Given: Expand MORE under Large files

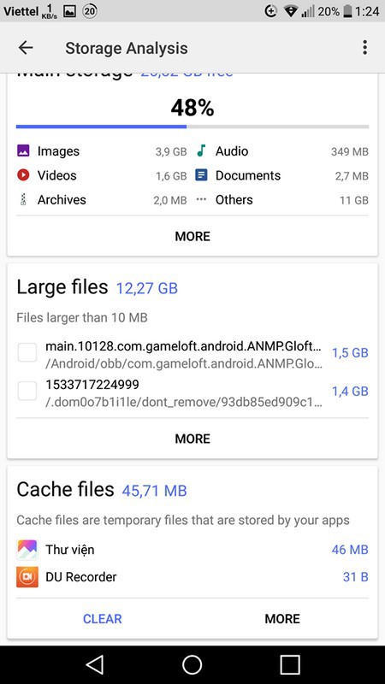Looking at the screenshot, I should pyautogui.click(x=192, y=439).
